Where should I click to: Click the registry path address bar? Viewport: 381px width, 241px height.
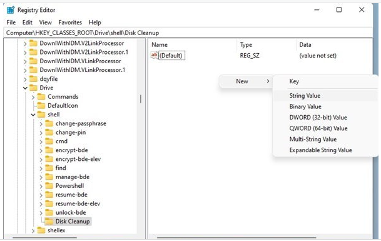click(188, 33)
